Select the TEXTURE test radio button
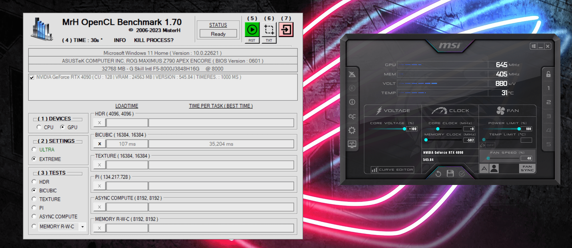 (x=34, y=199)
